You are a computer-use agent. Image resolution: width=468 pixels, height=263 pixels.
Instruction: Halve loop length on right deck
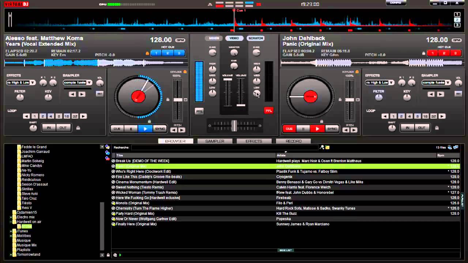point(385,116)
